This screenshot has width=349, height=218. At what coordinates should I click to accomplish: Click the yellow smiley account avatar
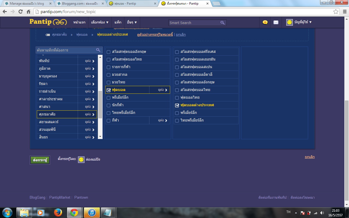pyautogui.click(x=290, y=22)
